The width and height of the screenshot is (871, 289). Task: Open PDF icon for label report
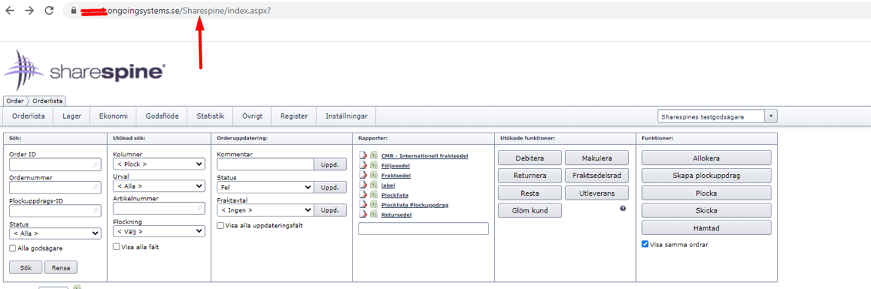pos(363,185)
